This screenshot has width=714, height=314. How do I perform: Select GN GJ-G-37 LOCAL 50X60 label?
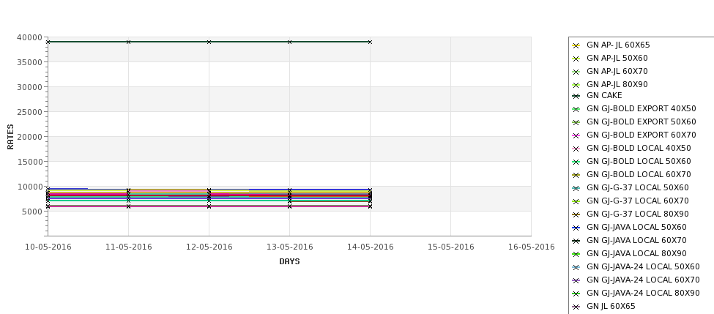tap(638, 188)
